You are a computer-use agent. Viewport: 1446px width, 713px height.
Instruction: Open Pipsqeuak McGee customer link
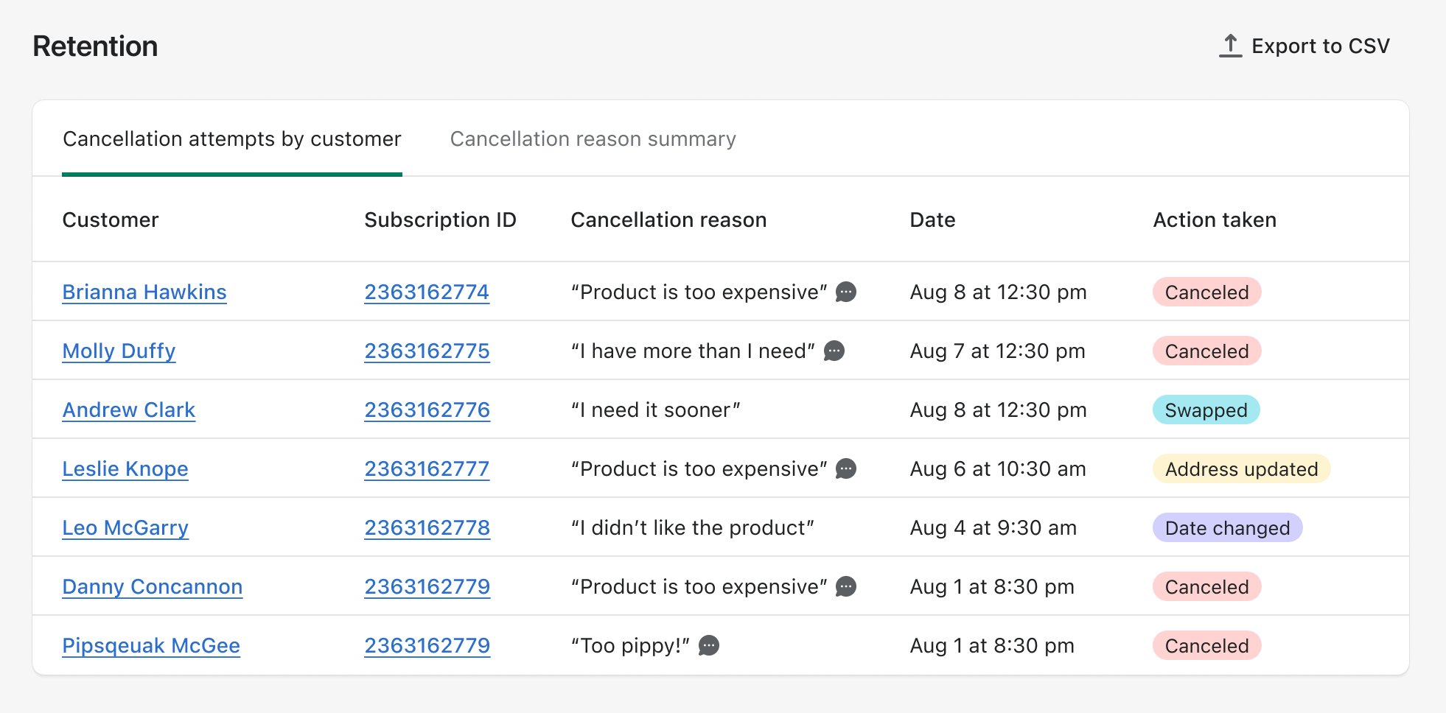coord(151,646)
